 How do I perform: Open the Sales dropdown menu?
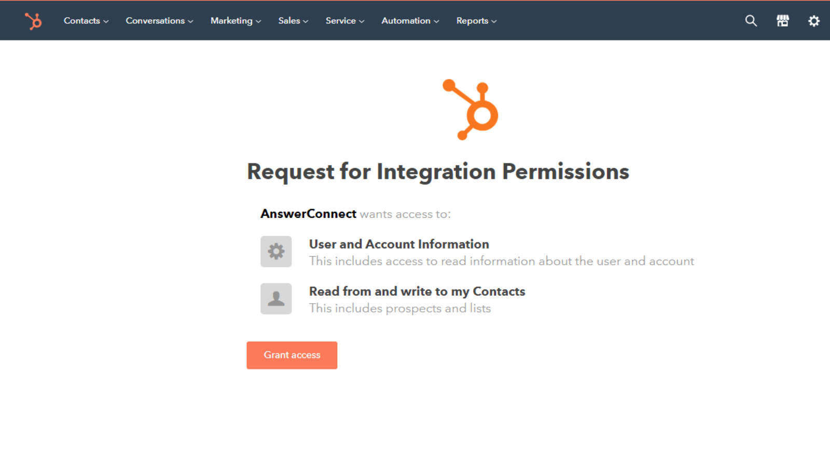(293, 21)
